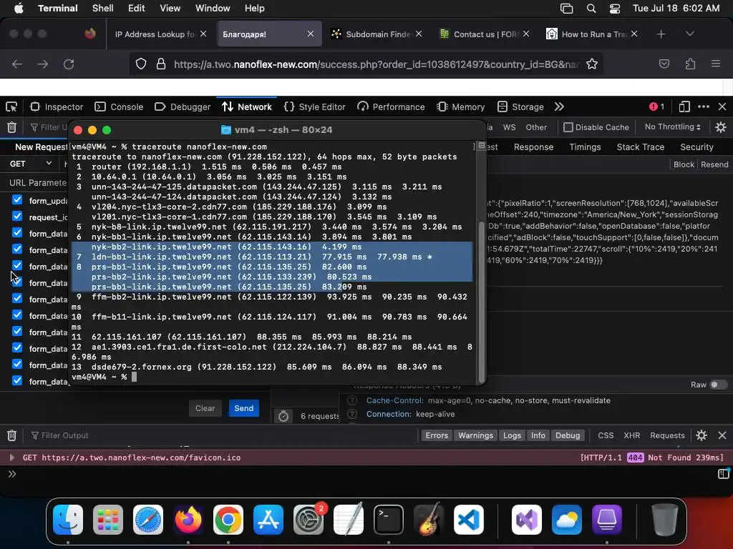Image resolution: width=733 pixels, height=549 pixels.
Task: Open the Memory panel
Action: 460,107
